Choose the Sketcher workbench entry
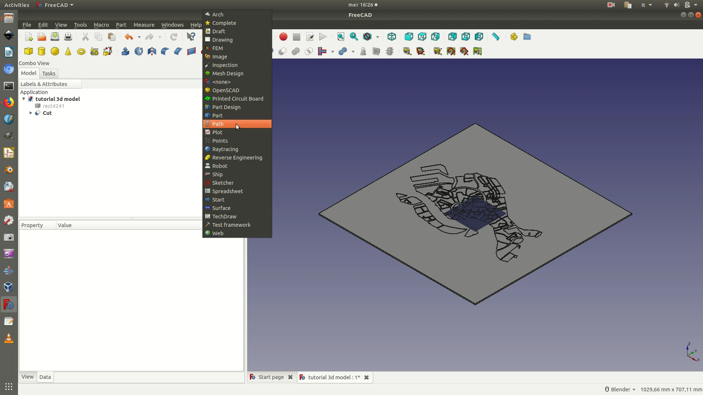 click(237, 183)
